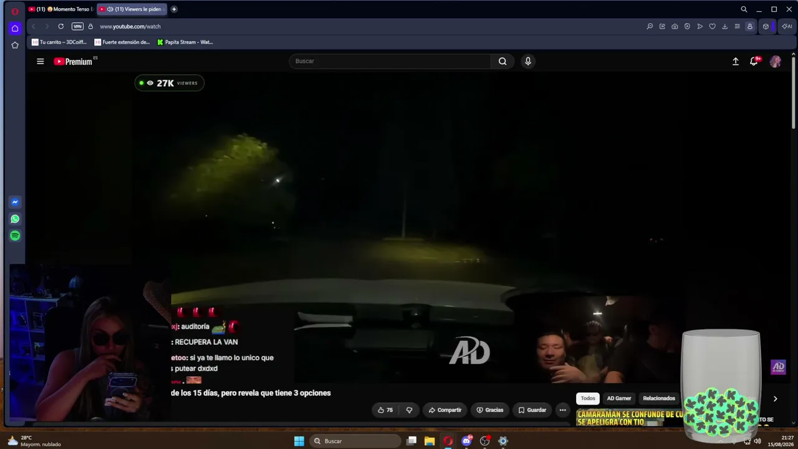
Task: Open Discord from the taskbar
Action: pyautogui.click(x=466, y=441)
